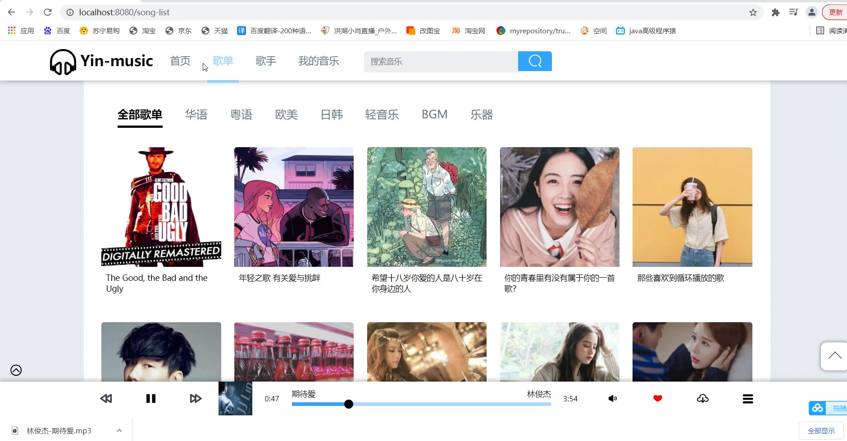Click the 期待爱 song title in player

304,394
